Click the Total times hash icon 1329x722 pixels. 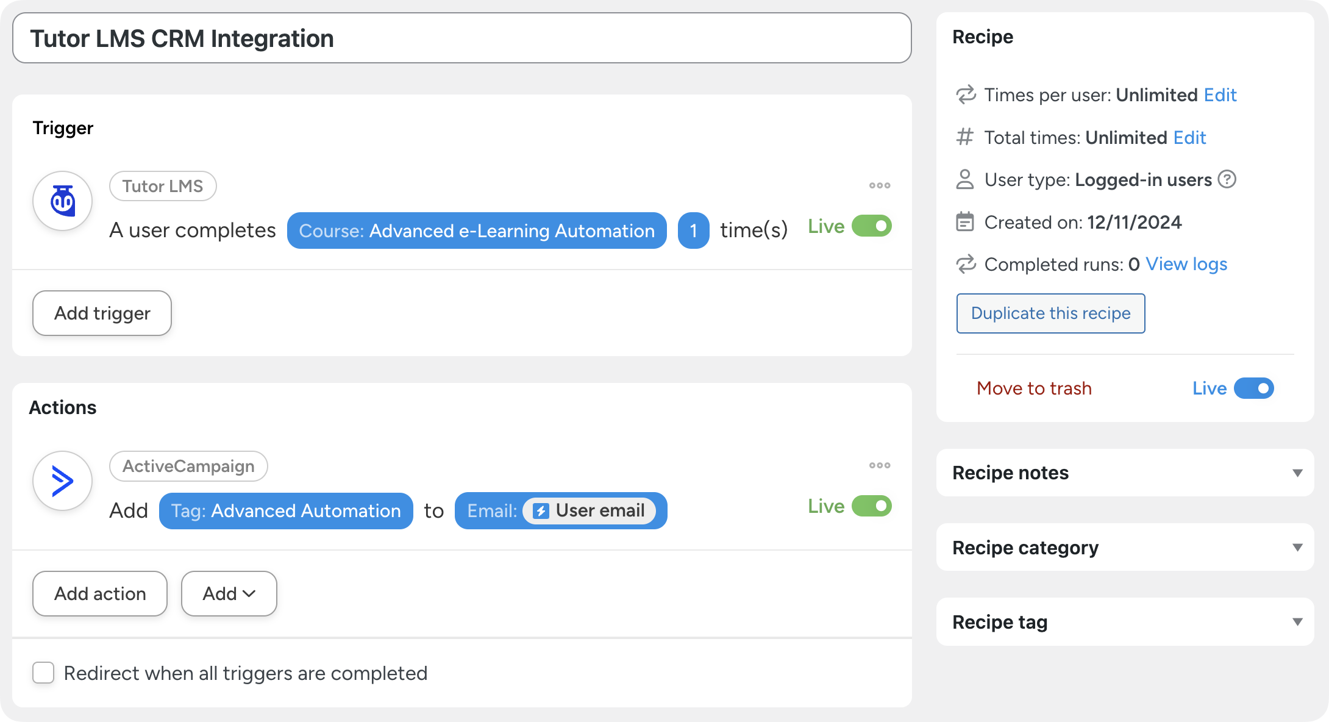pos(964,137)
